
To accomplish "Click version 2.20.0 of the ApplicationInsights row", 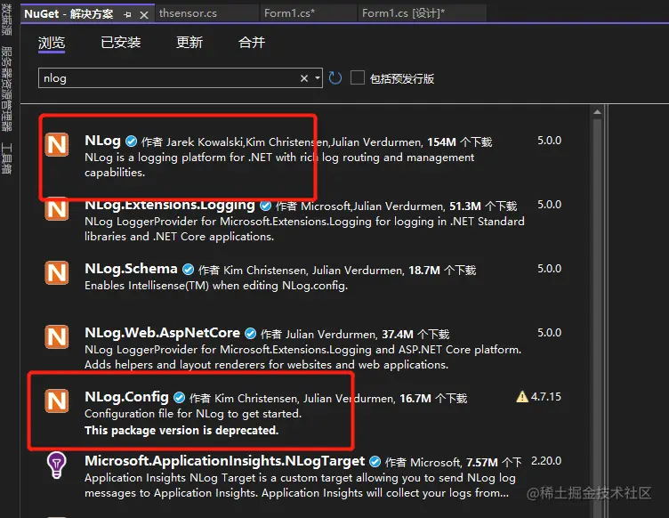I will pyautogui.click(x=545, y=461).
